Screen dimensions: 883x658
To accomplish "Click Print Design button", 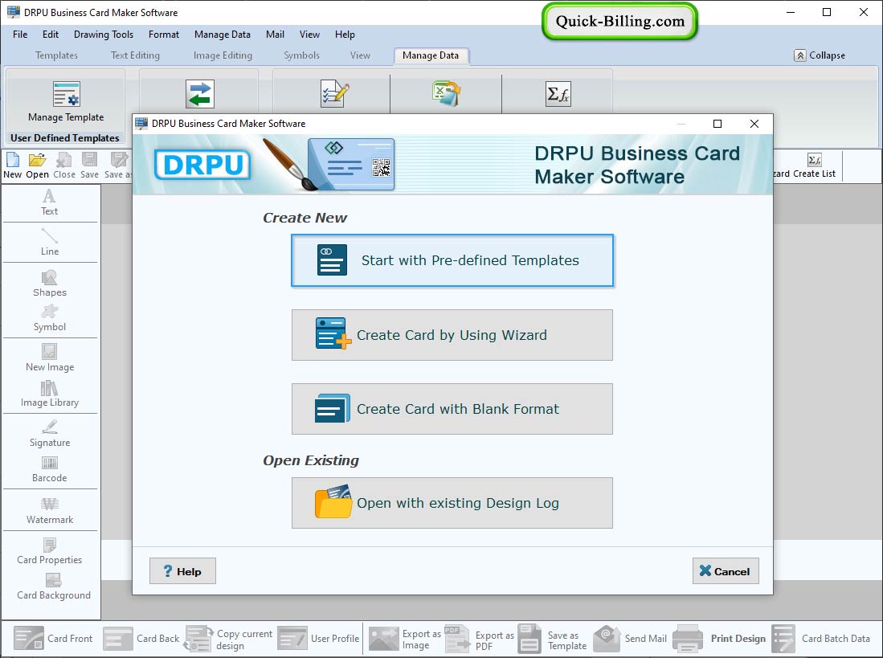I will [719, 639].
